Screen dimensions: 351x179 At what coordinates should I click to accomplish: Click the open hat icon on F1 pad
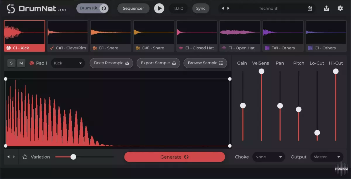pyautogui.click(x=224, y=48)
